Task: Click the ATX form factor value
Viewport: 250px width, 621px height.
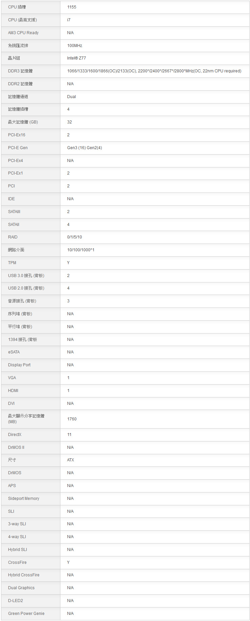Action: tap(71, 460)
